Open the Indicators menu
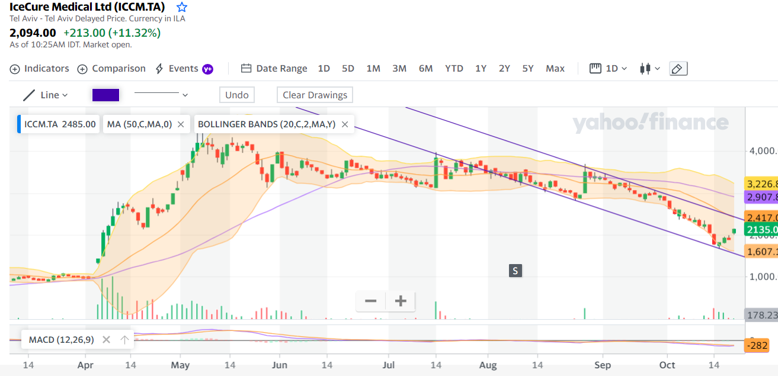 click(x=40, y=69)
